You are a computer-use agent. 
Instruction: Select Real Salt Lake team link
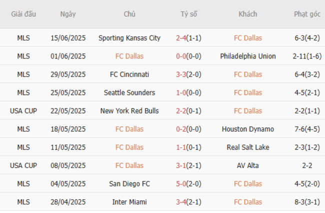click(247, 147)
